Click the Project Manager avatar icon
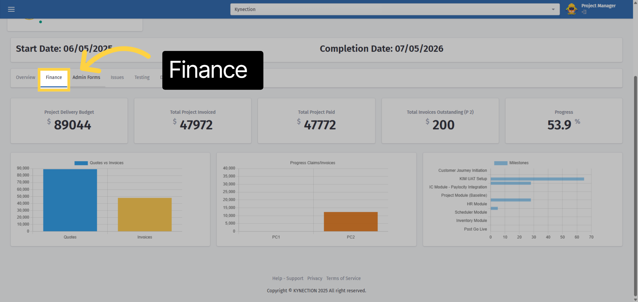This screenshot has height=302, width=638. point(571,9)
